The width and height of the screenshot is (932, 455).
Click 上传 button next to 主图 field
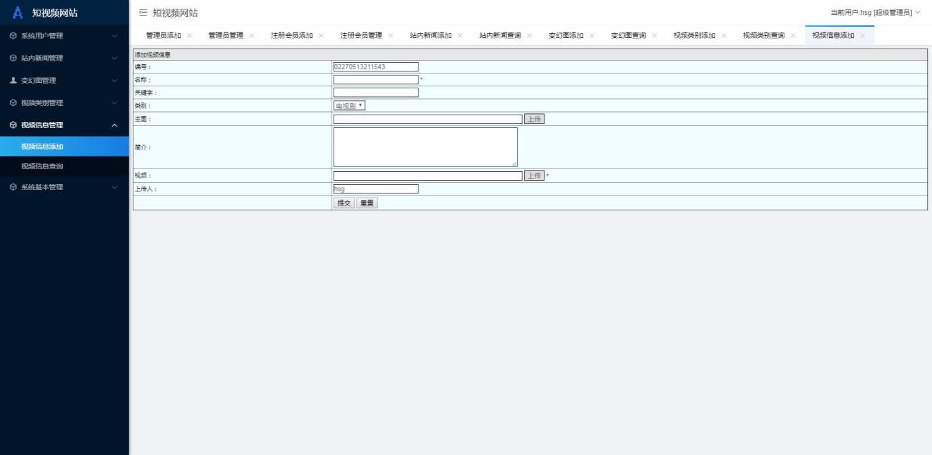[x=534, y=119]
